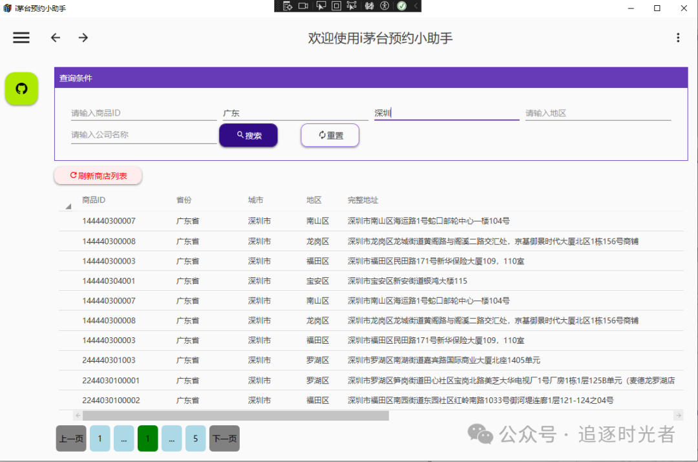Click the 刷新商店列表 refresh button
The height and width of the screenshot is (462, 698).
click(x=98, y=175)
